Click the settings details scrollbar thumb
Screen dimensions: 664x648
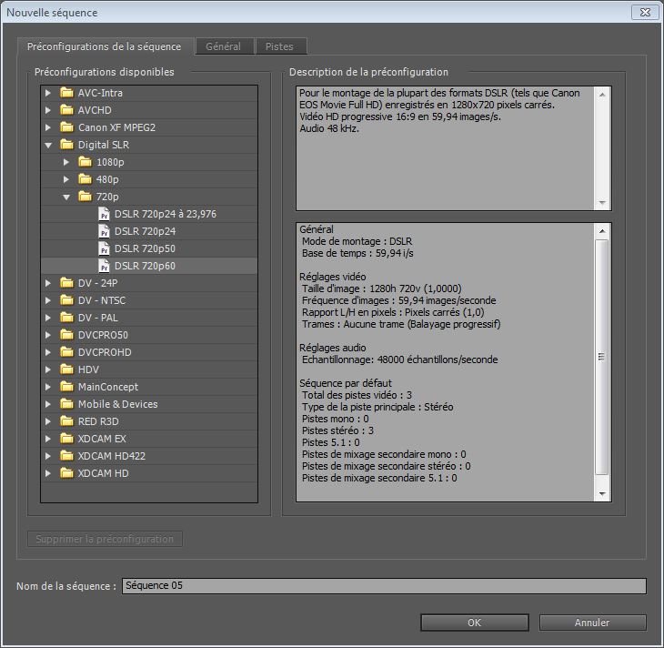tap(602, 357)
